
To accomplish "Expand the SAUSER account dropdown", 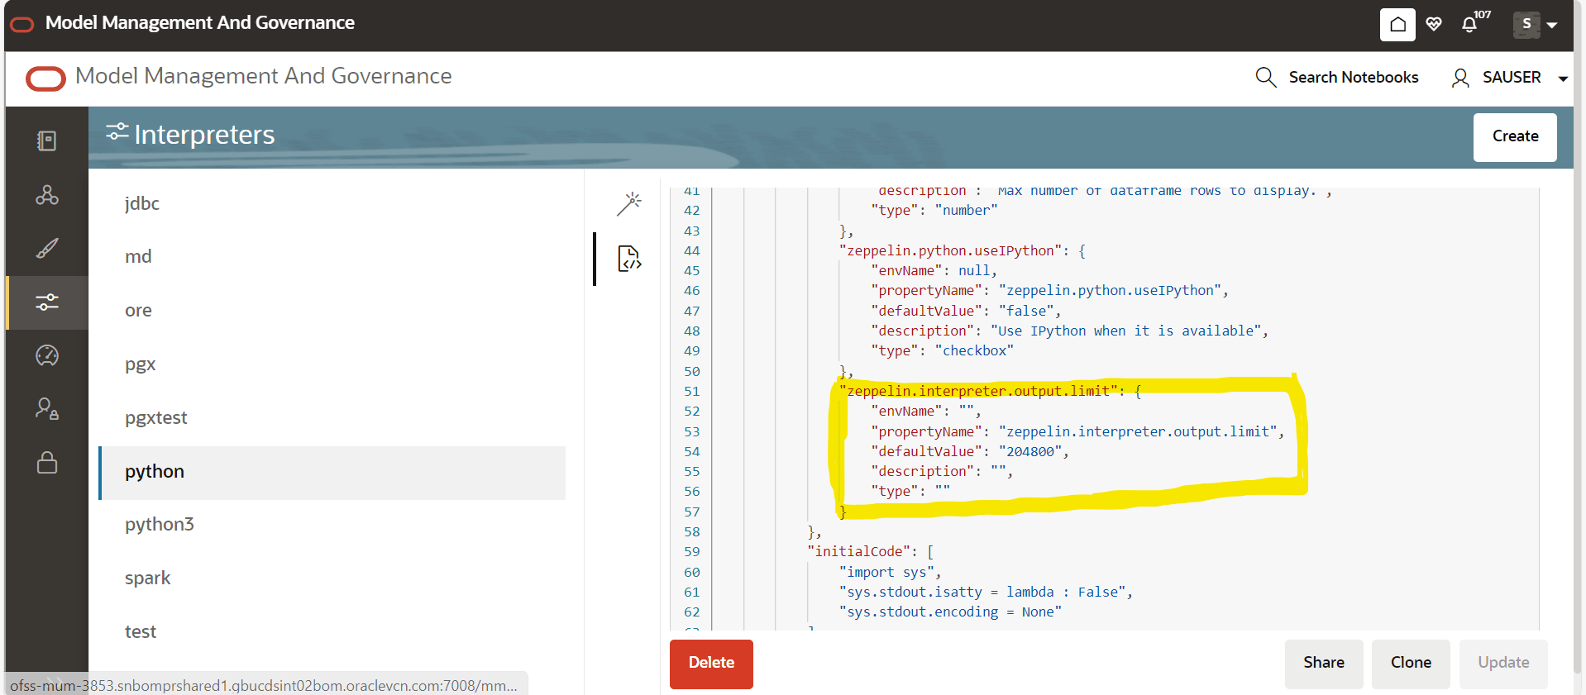I will [x=1563, y=79].
